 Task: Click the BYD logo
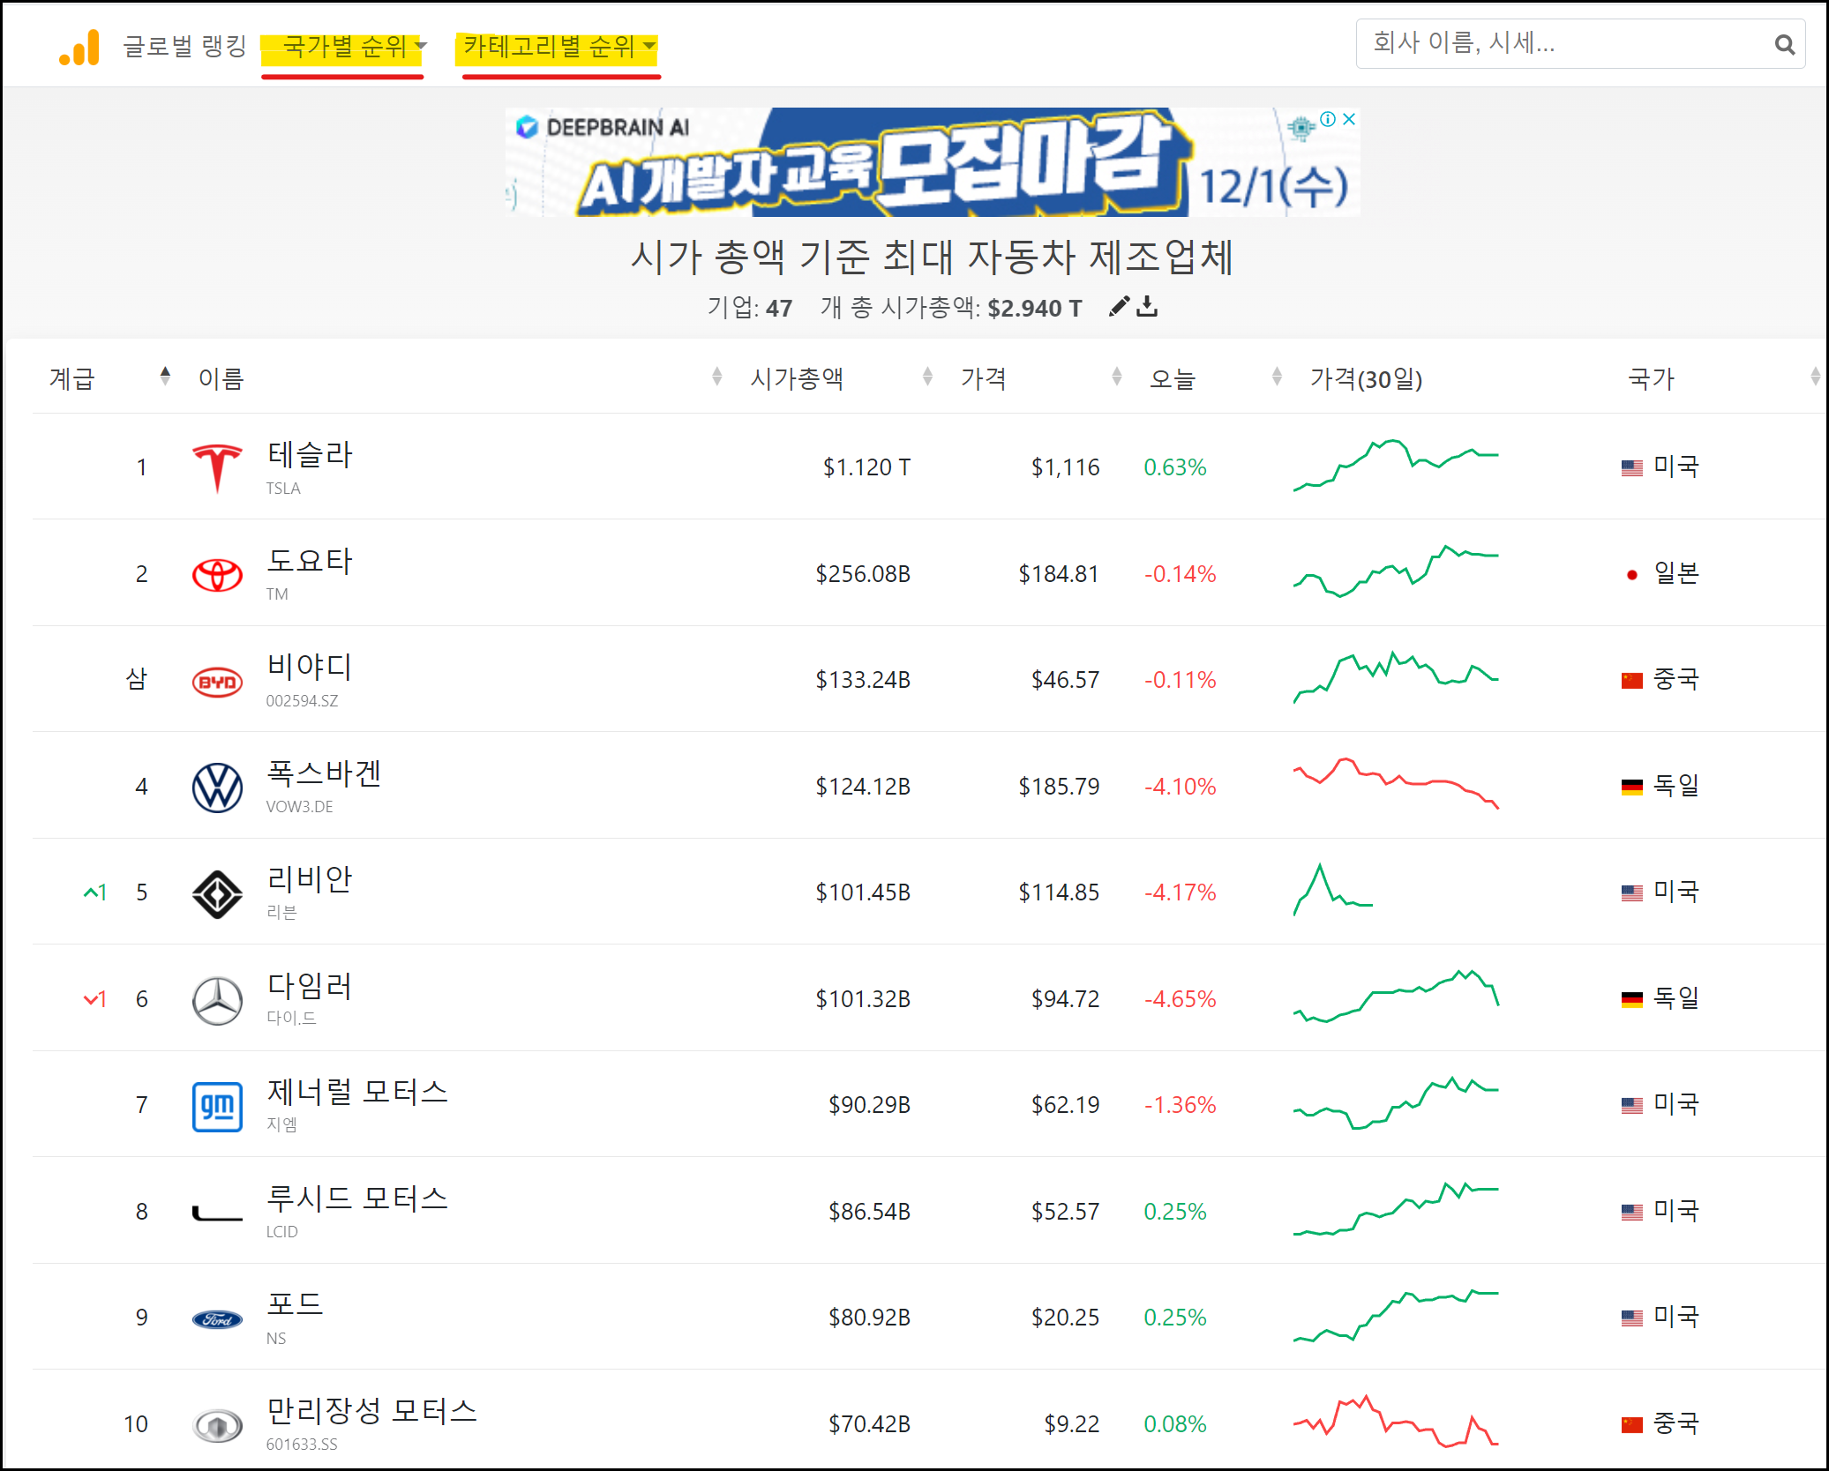pos(217,682)
